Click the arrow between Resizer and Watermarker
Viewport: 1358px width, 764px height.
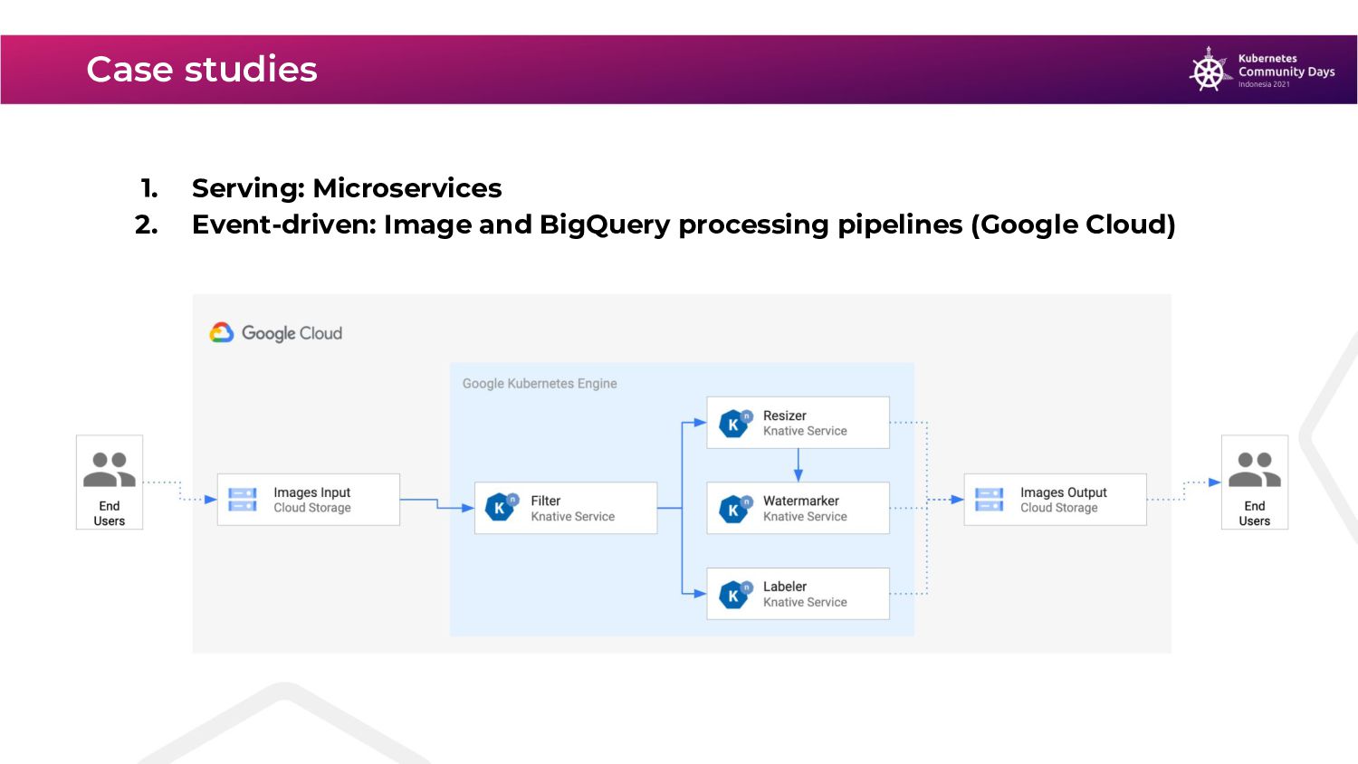(x=798, y=464)
